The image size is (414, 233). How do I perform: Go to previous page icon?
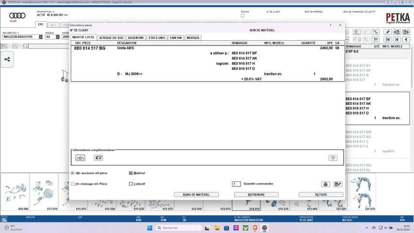click(x=397, y=32)
